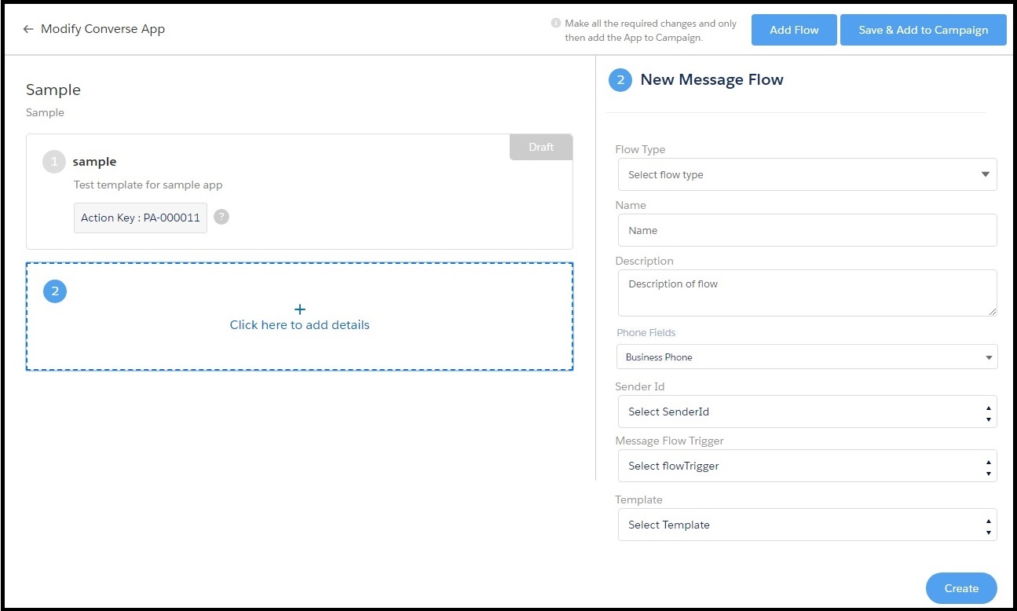The image size is (1017, 611).
Task: Click the step 2 badge beside New Message Flow
Action: [620, 80]
